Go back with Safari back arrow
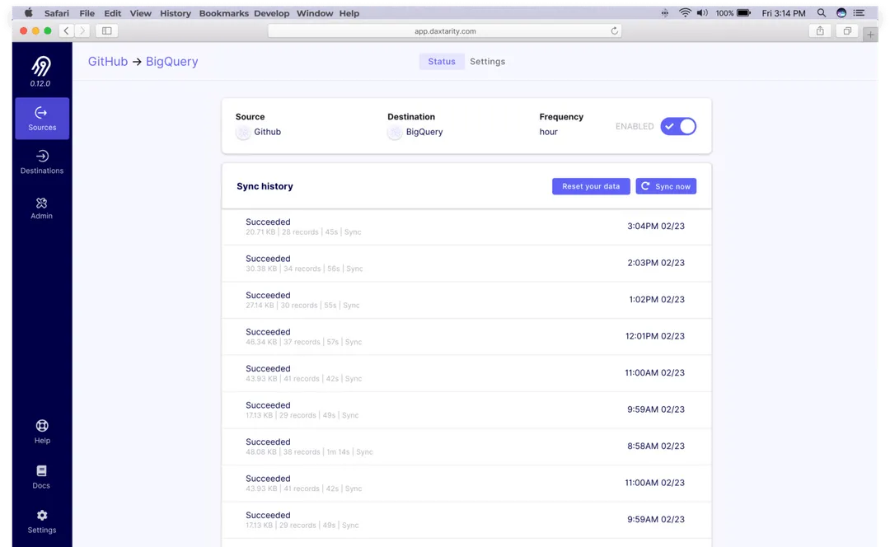The width and height of the screenshot is (890, 547). pos(67,30)
